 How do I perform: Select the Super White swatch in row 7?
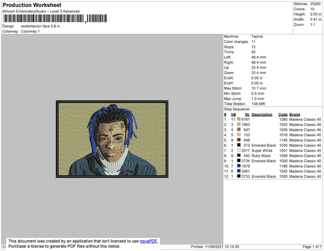coord(239,150)
